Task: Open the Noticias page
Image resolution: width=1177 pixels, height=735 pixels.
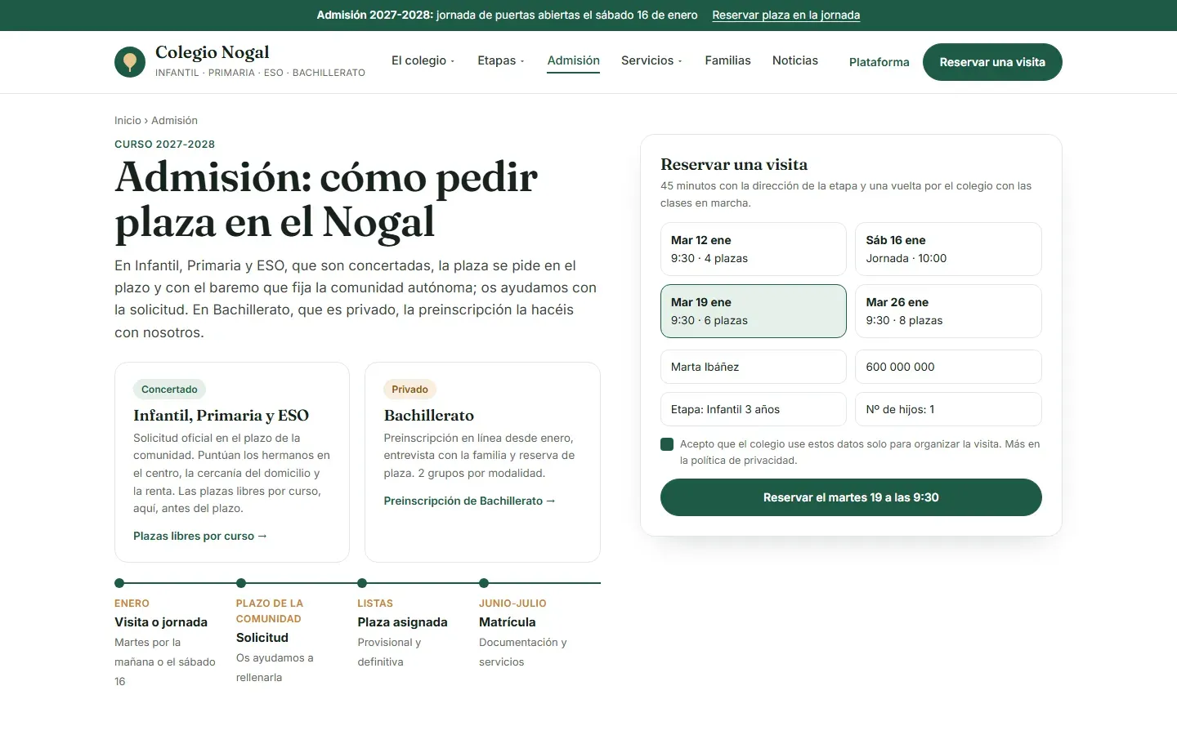Action: [795, 60]
